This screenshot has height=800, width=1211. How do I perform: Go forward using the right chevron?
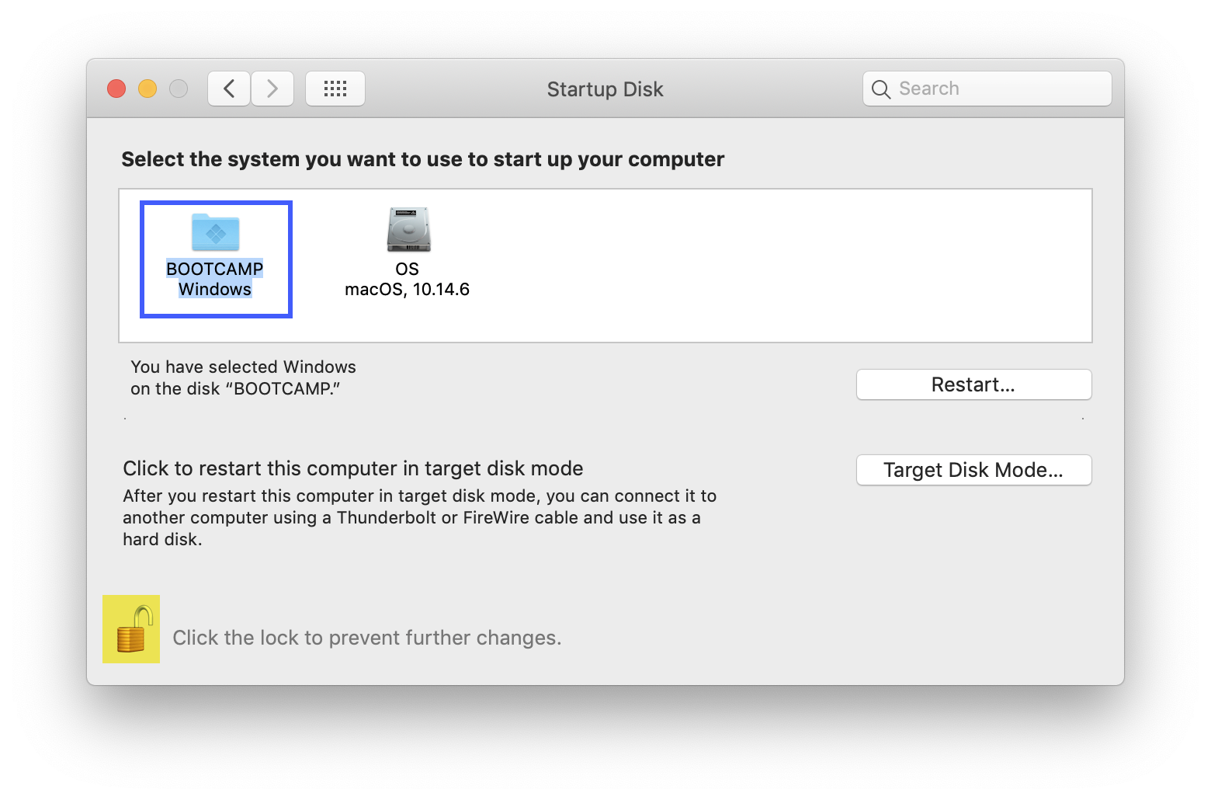pyautogui.click(x=272, y=89)
